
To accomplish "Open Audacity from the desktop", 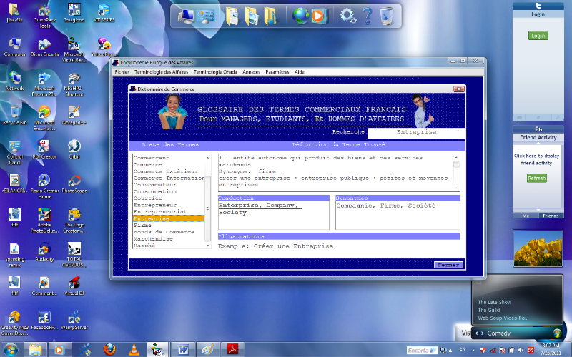I will pos(44,253).
